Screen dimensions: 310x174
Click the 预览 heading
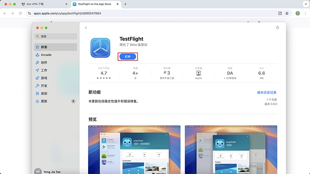(x=92, y=120)
